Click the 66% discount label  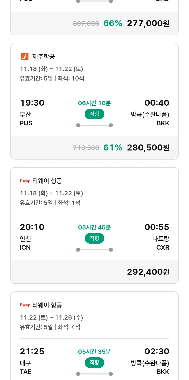point(113,23)
